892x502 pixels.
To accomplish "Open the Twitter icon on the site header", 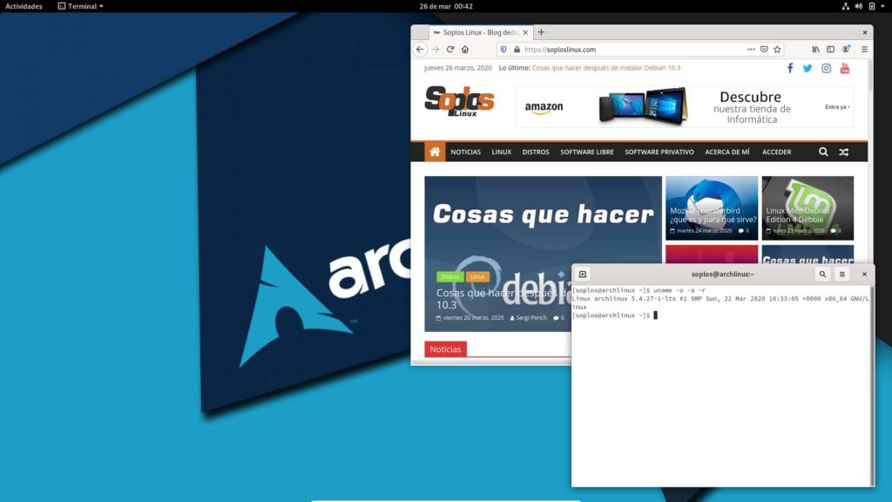I will coord(808,68).
